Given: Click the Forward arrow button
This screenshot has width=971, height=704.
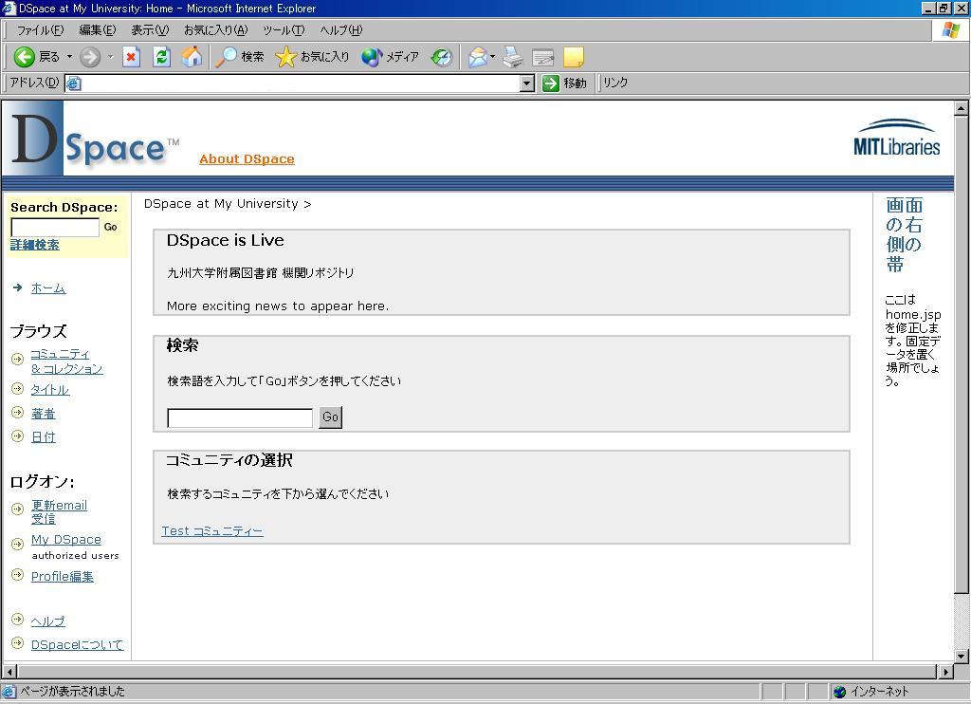Looking at the screenshot, I should (90, 57).
